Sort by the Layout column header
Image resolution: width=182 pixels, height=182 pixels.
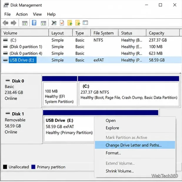pyautogui.click(x=61, y=33)
